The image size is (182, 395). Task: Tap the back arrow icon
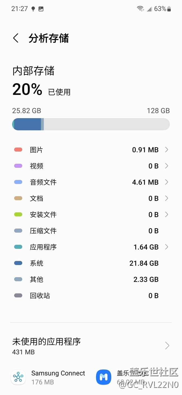coord(16,38)
